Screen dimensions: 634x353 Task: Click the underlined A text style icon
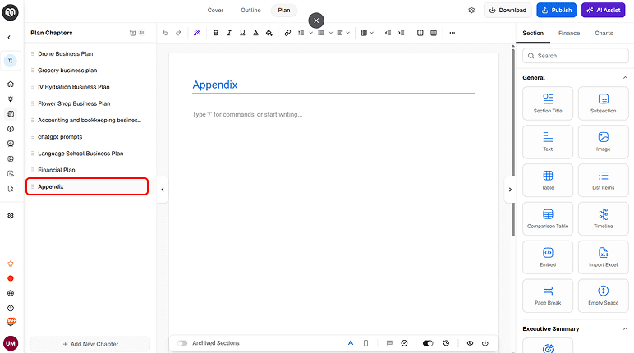[351, 343]
